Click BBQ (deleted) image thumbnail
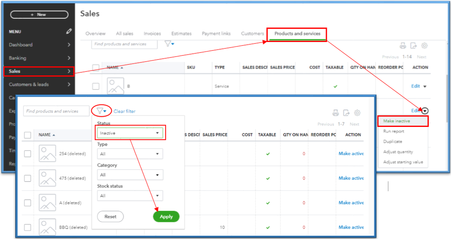 click(x=47, y=227)
